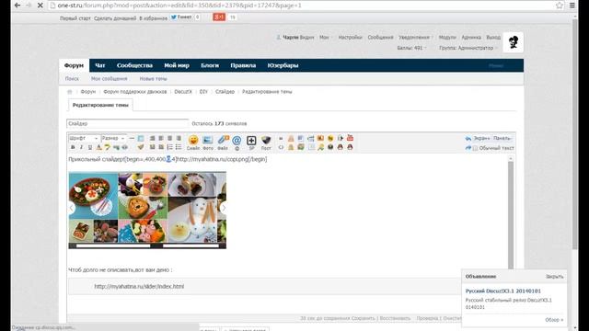The image size is (589, 331).
Task: Open the Шрифт font dropdown
Action: pyautogui.click(x=84, y=138)
